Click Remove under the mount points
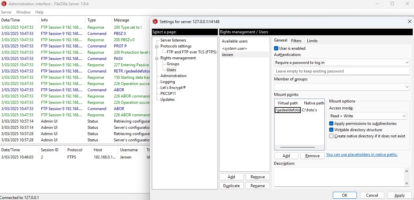Viewport: 414px width, 200px height. (312, 156)
